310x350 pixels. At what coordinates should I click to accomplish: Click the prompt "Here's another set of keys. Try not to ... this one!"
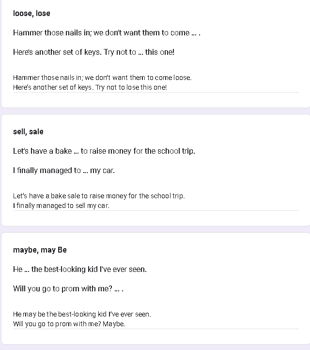point(93,52)
